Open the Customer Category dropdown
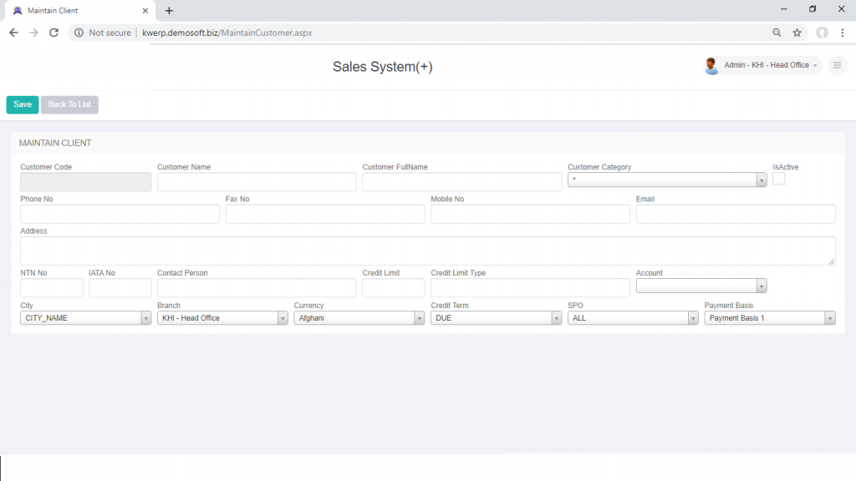 [761, 179]
